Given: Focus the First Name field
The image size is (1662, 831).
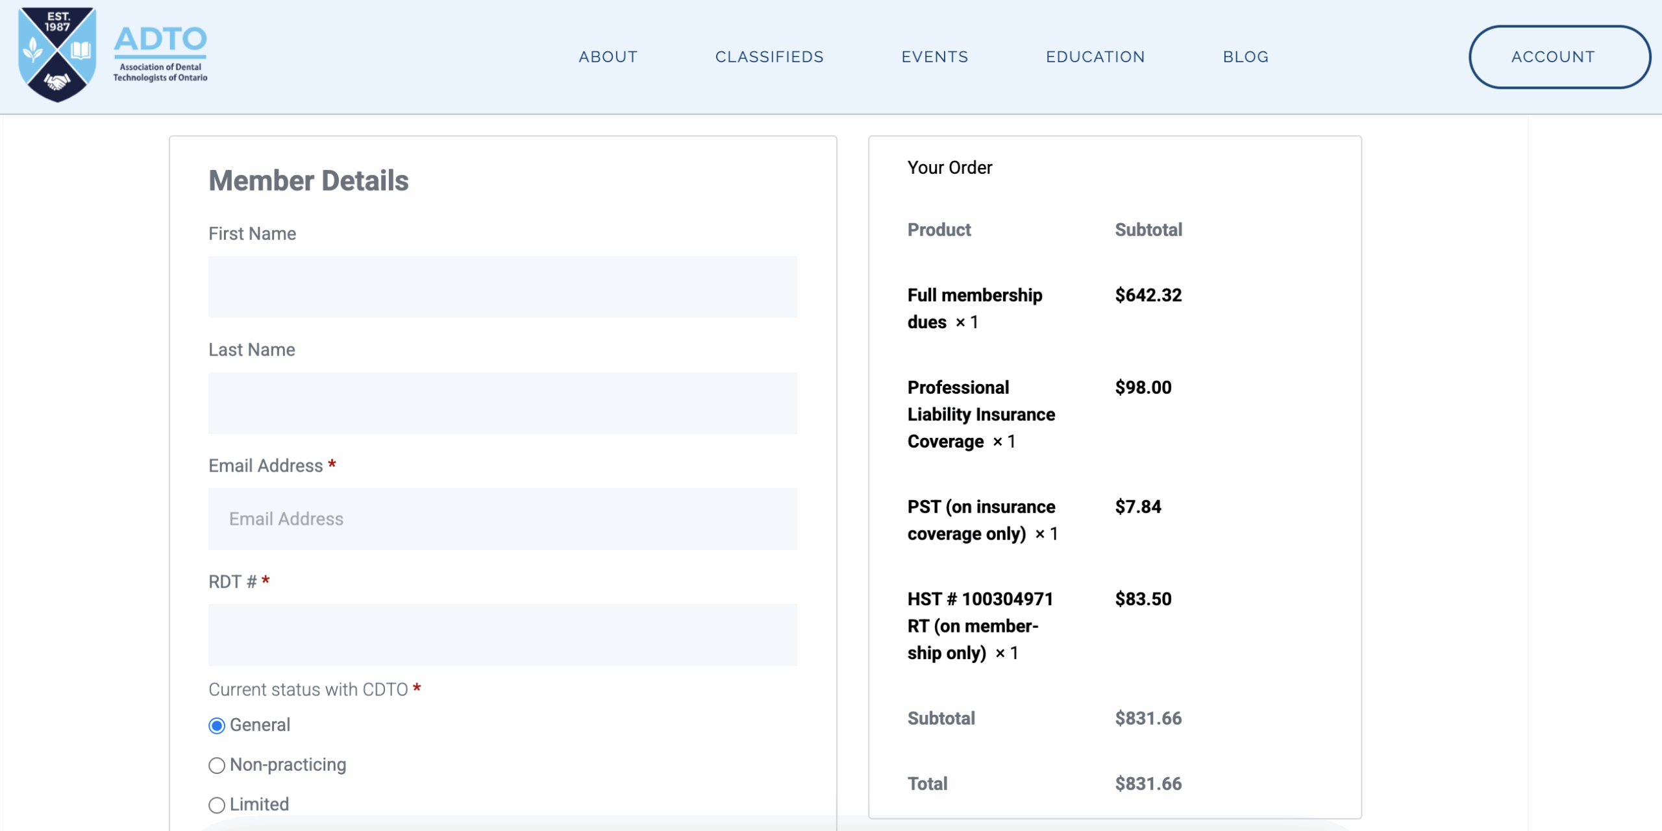Looking at the screenshot, I should click(502, 287).
